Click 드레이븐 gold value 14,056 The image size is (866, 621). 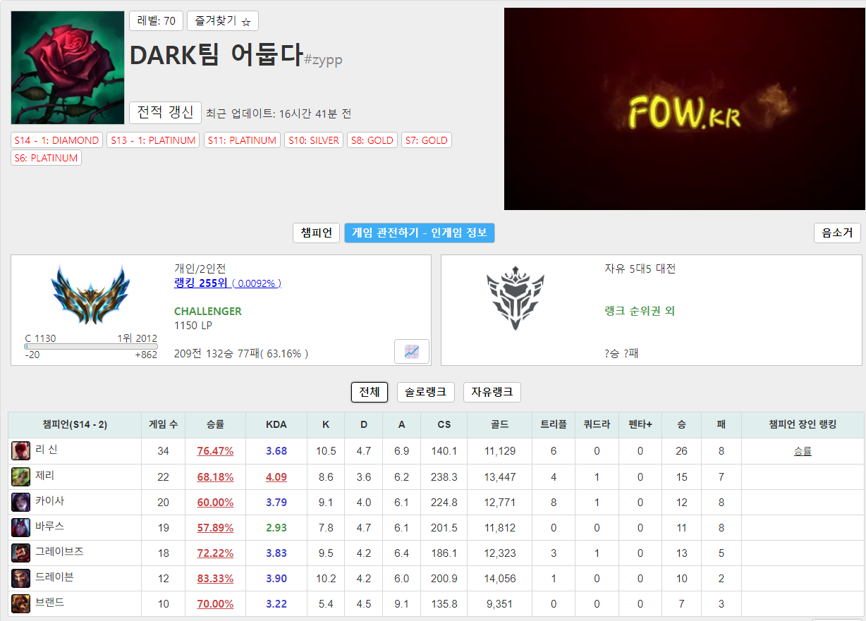click(499, 578)
